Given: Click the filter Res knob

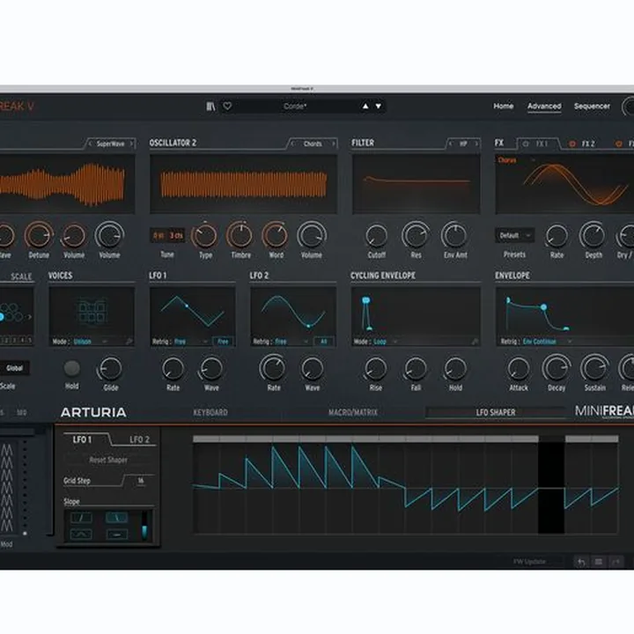Looking at the screenshot, I should click(416, 235).
